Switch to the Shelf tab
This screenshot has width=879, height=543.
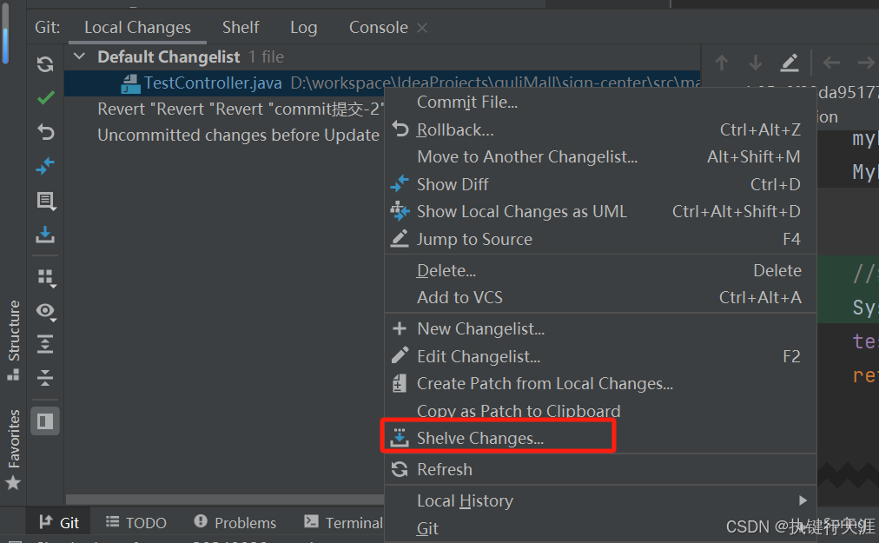pos(241,27)
